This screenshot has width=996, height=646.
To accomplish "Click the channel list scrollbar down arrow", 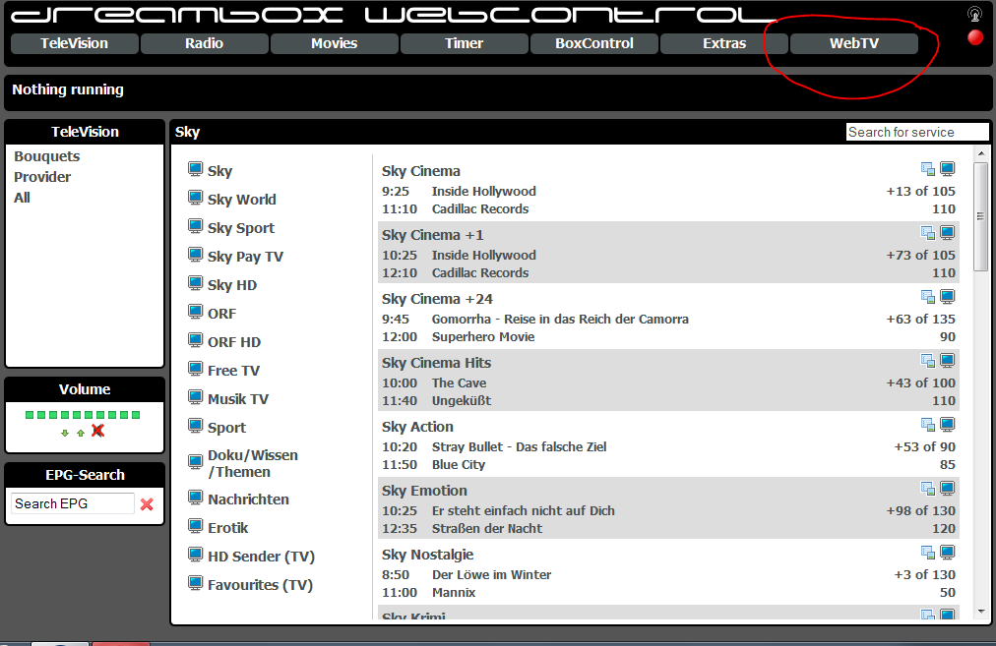I will (x=981, y=612).
